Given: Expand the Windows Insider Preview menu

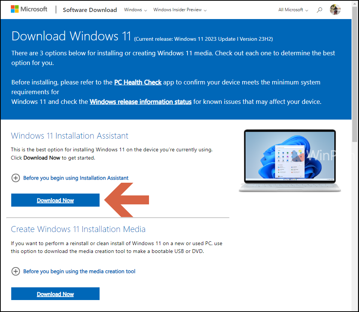Looking at the screenshot, I should point(180,10).
